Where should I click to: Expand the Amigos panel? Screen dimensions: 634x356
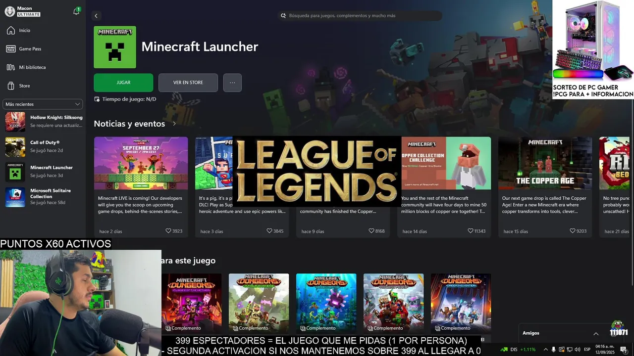tap(596, 333)
